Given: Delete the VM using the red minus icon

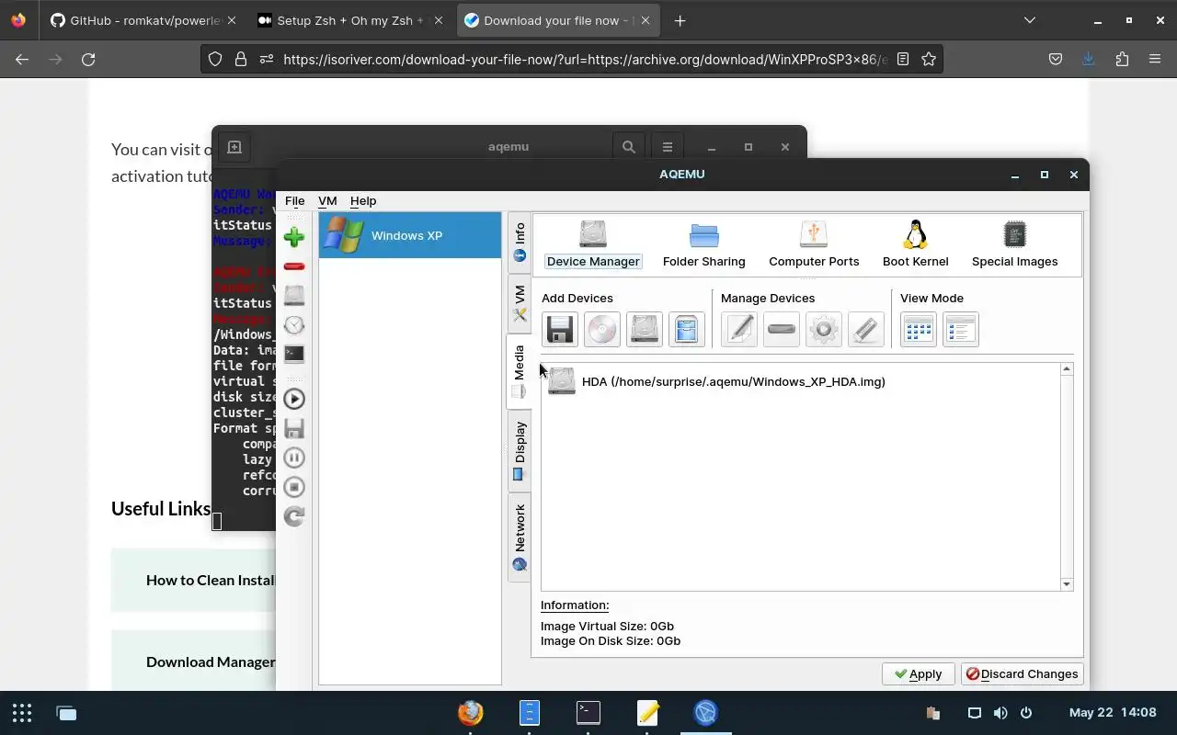Looking at the screenshot, I should (x=294, y=266).
